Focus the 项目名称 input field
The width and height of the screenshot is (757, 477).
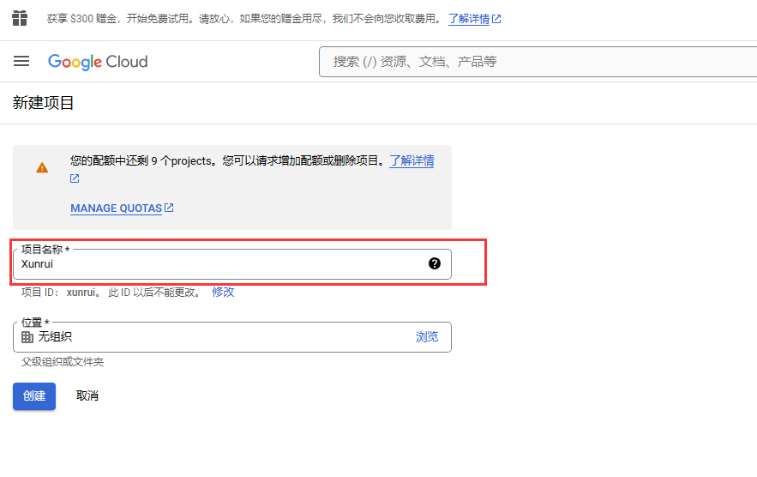(x=232, y=264)
